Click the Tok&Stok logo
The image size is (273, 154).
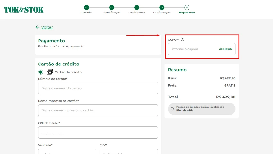(24, 10)
